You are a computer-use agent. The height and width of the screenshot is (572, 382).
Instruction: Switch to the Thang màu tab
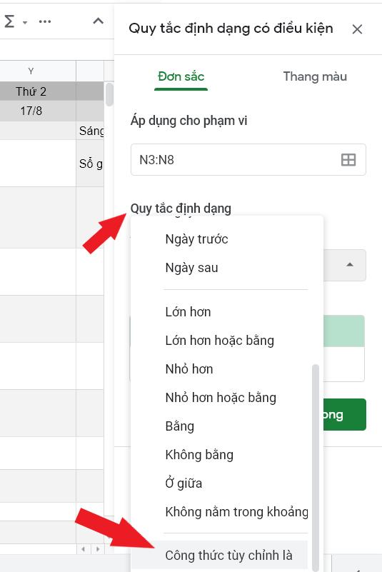(315, 76)
